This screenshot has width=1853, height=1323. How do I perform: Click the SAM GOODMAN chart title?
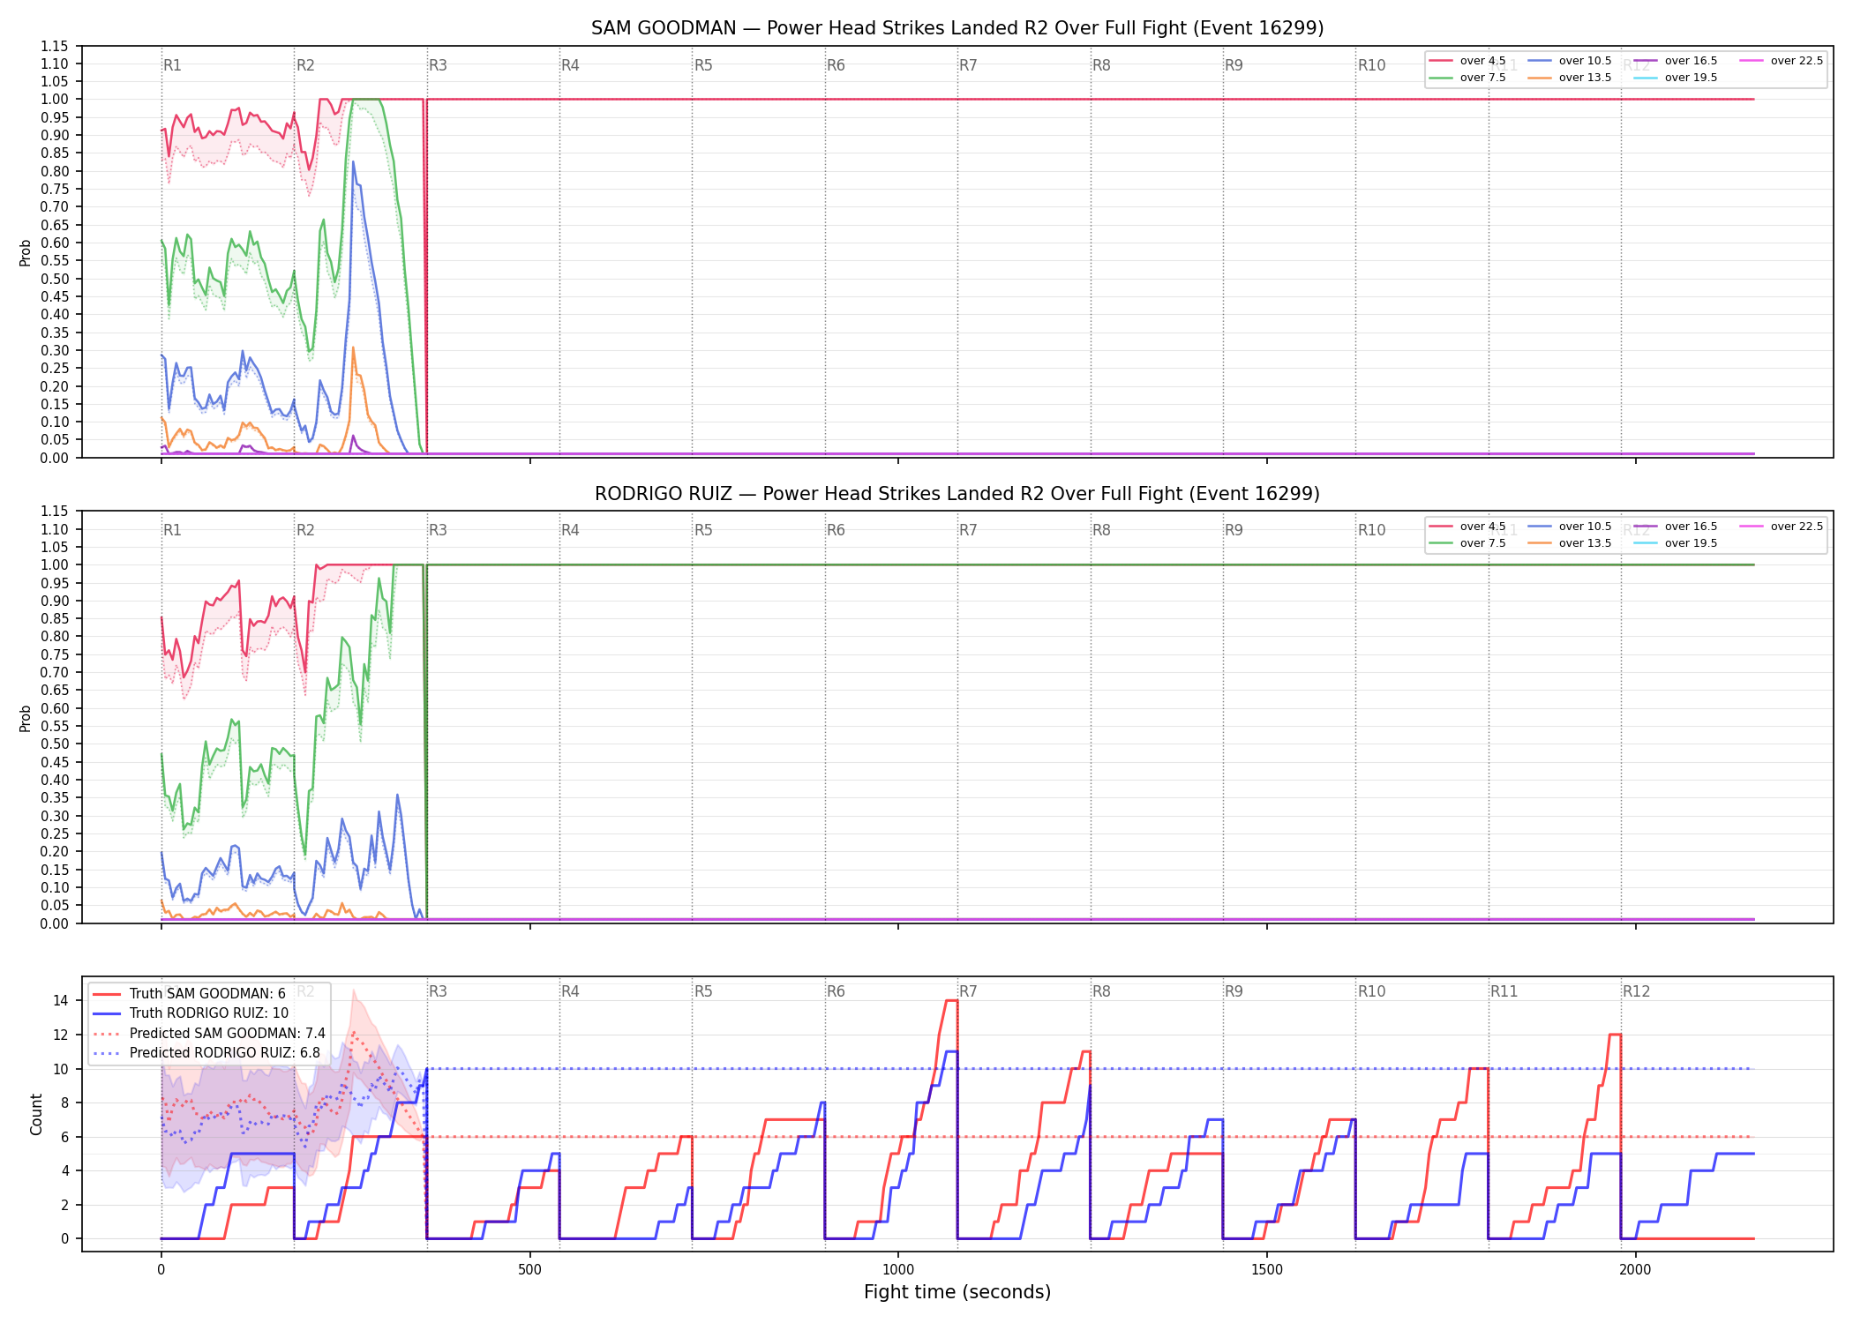(x=957, y=28)
